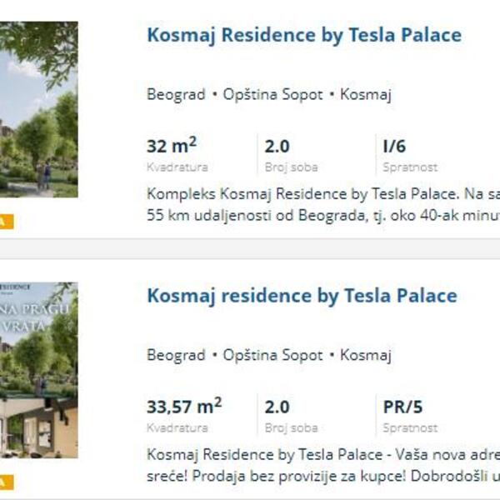Click the 33,57 m² Kvadratura value
The width and height of the screenshot is (500, 500).
point(184,407)
